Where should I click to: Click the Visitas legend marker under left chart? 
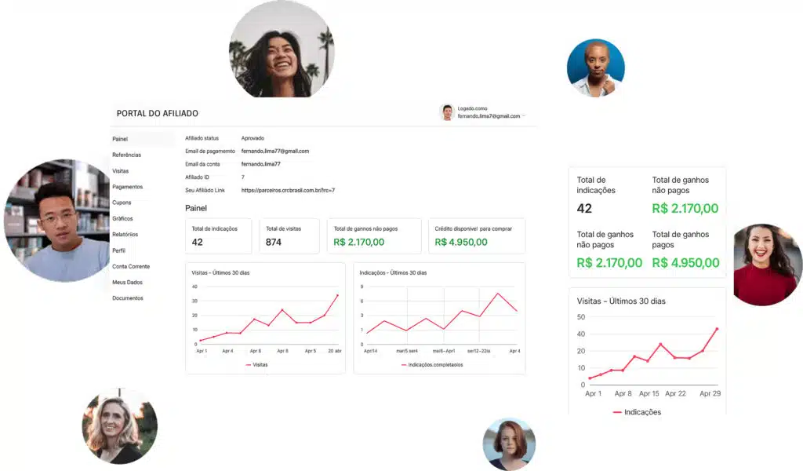249,365
